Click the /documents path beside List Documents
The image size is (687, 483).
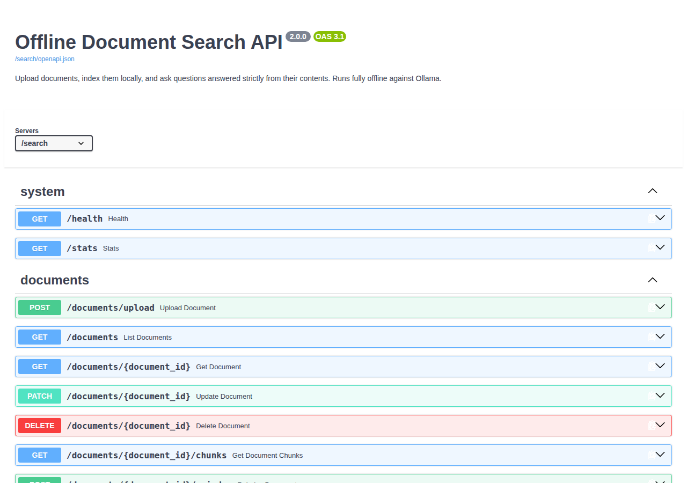(x=92, y=337)
